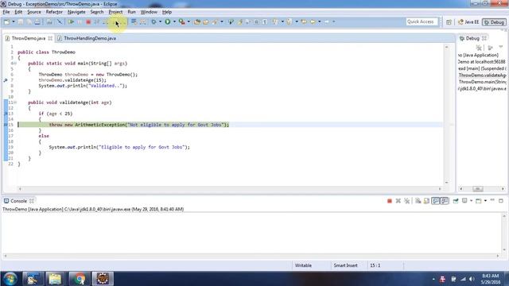
Task: Open the Run launch dropdown arrow
Action: click(174, 21)
